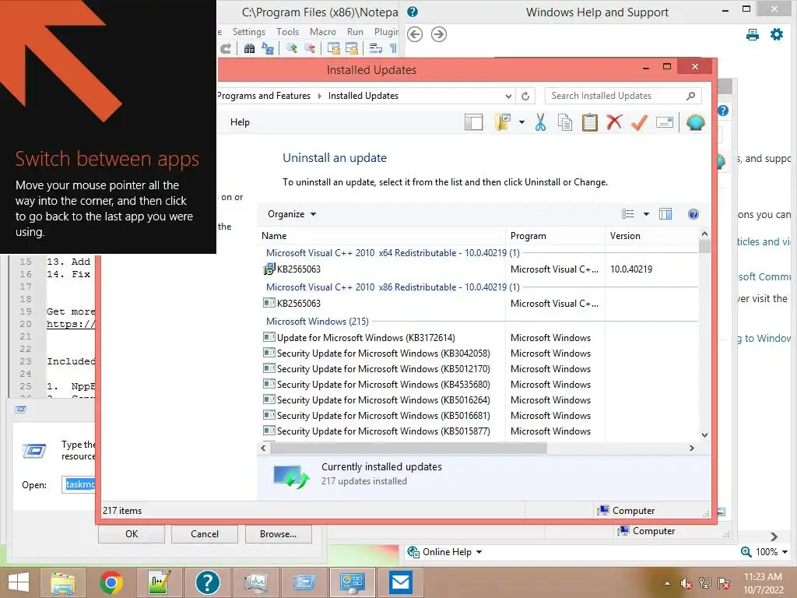797x598 pixels.
Task: Go back in Windows Help and Support
Action: click(415, 34)
